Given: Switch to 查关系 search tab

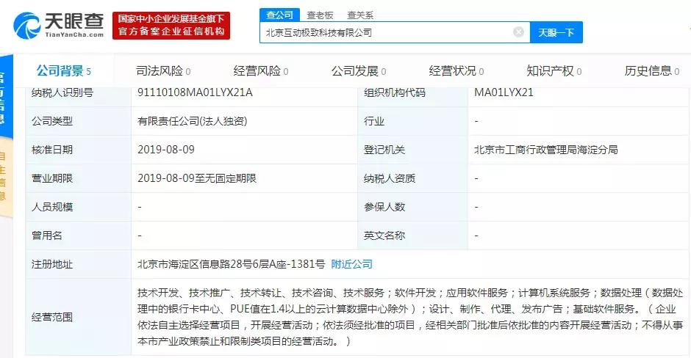Looking at the screenshot, I should (x=360, y=15).
